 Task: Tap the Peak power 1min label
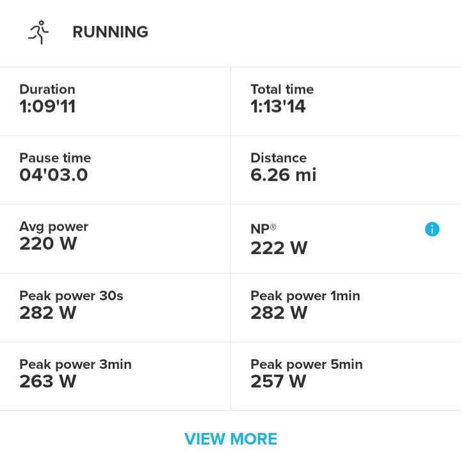click(x=305, y=296)
